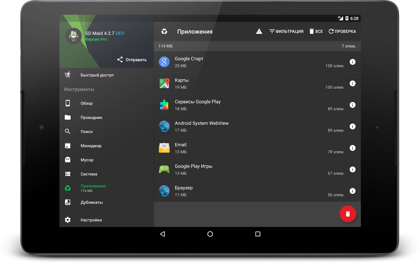Click the SD Maid android avatar icon
This screenshot has width=420, height=263.
74,36
